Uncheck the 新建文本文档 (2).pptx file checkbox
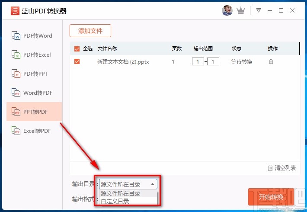This screenshot has width=307, height=212. pyautogui.click(x=77, y=61)
